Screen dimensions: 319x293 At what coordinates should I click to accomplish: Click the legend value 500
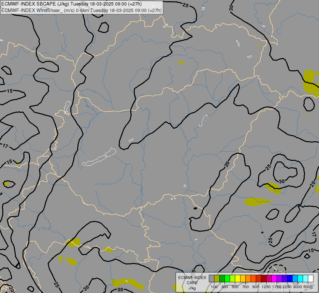pyautogui.click(x=235, y=287)
